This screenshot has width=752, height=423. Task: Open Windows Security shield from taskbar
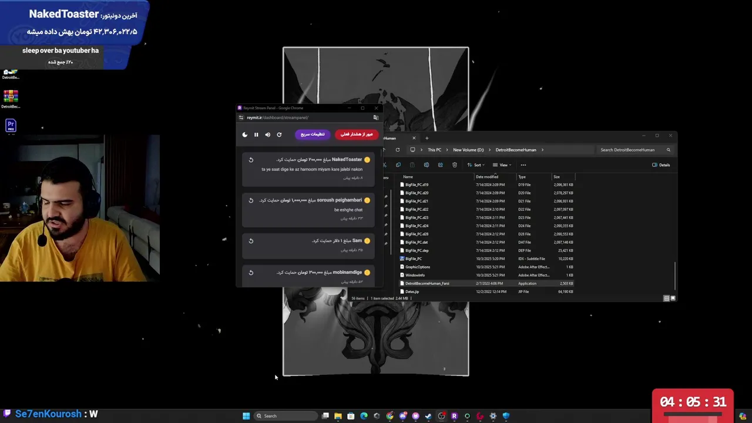pos(506,416)
